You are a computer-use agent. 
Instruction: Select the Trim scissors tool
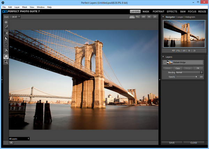tap(6, 33)
